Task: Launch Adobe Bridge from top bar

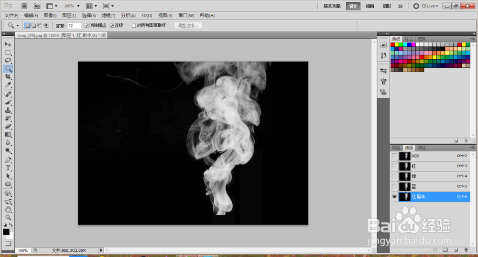Action: [24, 6]
